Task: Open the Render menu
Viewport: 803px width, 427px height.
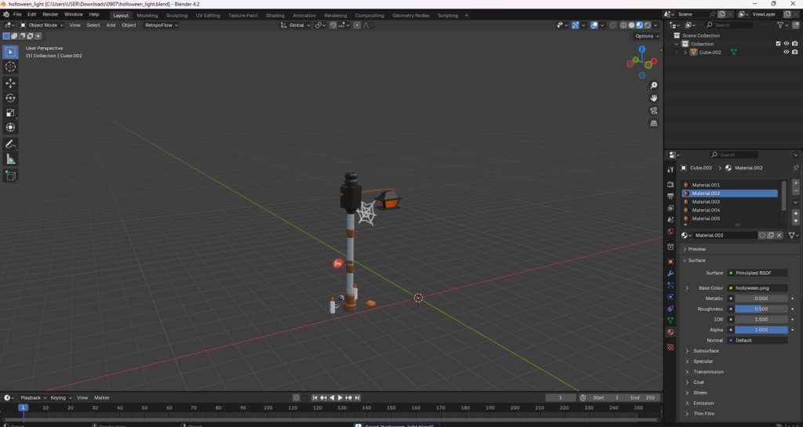Action: [50, 14]
